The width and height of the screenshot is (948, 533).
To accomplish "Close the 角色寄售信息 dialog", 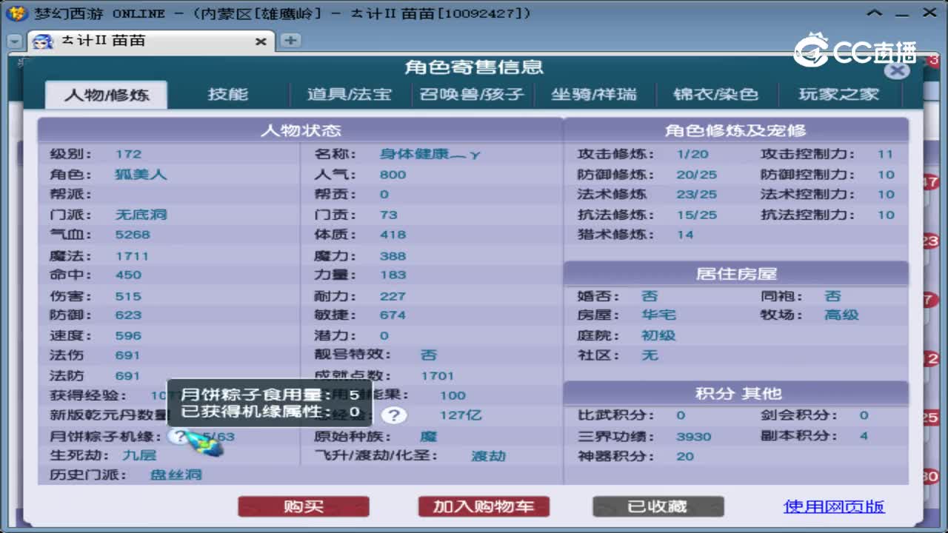I will [898, 70].
